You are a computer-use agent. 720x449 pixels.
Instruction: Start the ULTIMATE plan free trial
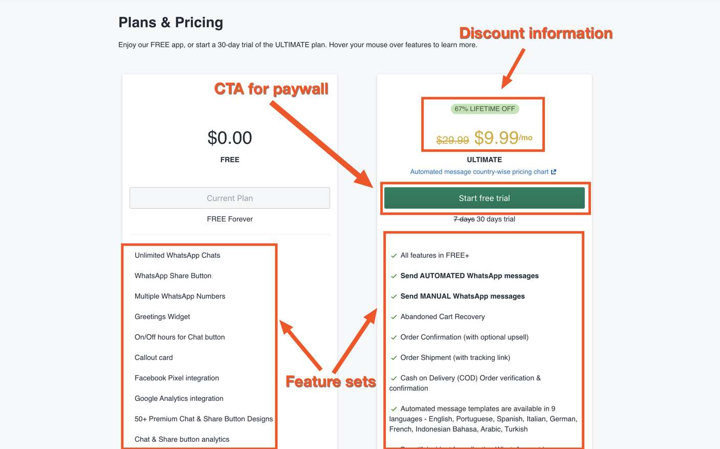pyautogui.click(x=484, y=198)
